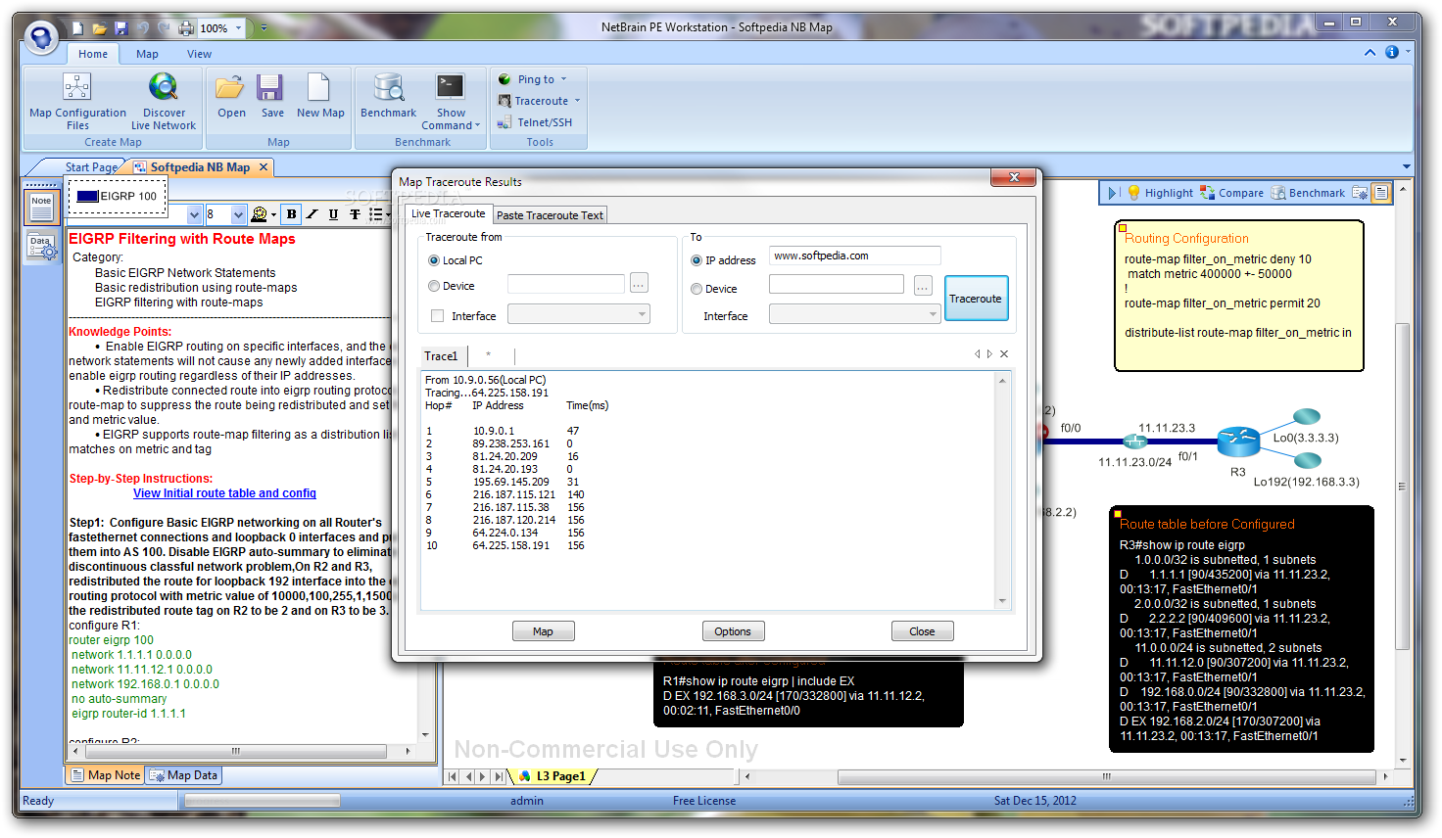
Task: Toggle Italic formatting in the note editor
Action: [312, 214]
